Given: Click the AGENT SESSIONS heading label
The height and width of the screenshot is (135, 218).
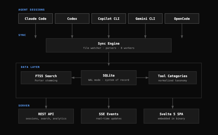Looking at the screenshot, I should pos(32,10).
